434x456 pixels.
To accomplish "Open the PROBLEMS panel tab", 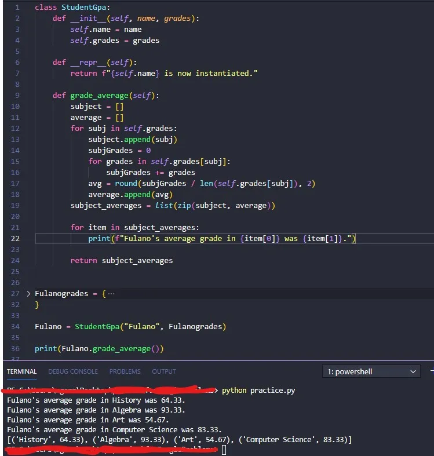I will point(125,371).
